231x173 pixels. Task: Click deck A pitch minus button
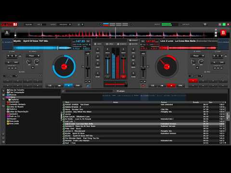pos(86,82)
